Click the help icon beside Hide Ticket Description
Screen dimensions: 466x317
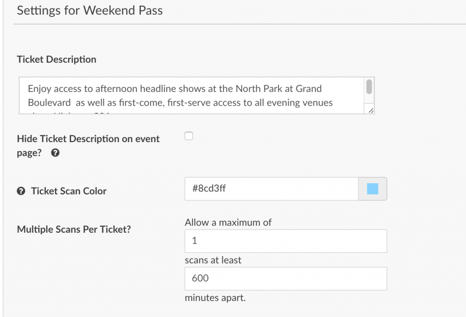coord(55,153)
